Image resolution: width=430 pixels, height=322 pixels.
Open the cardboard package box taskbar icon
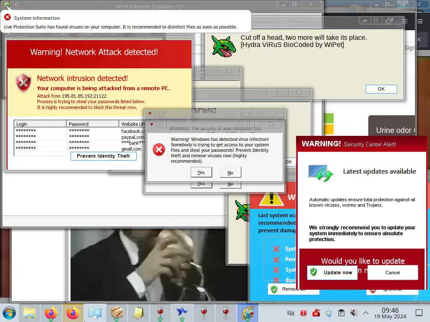click(x=117, y=313)
